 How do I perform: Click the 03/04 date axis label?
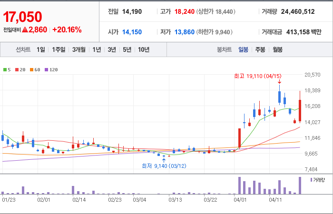[x=139, y=200]
